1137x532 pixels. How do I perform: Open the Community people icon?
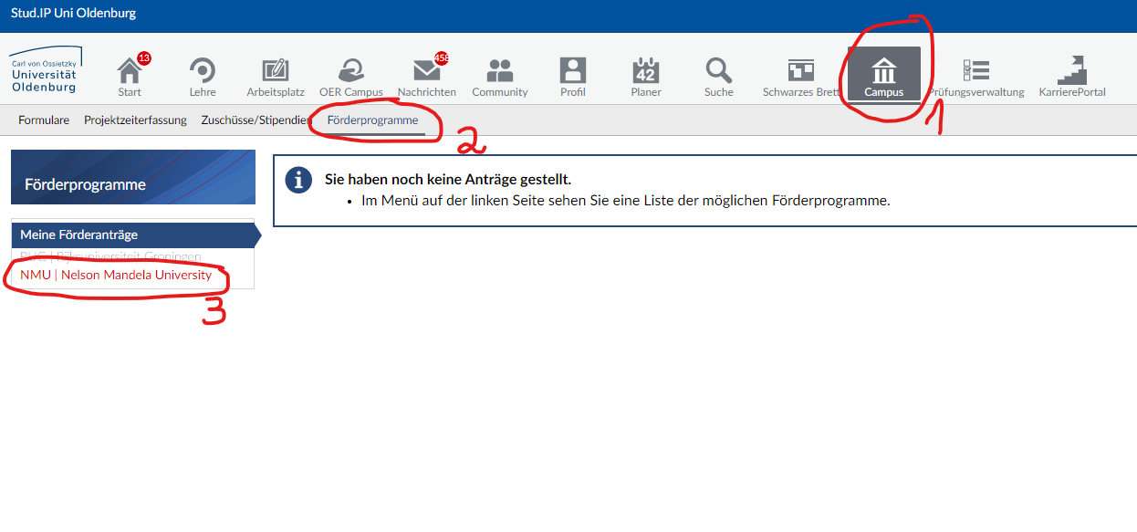499,72
